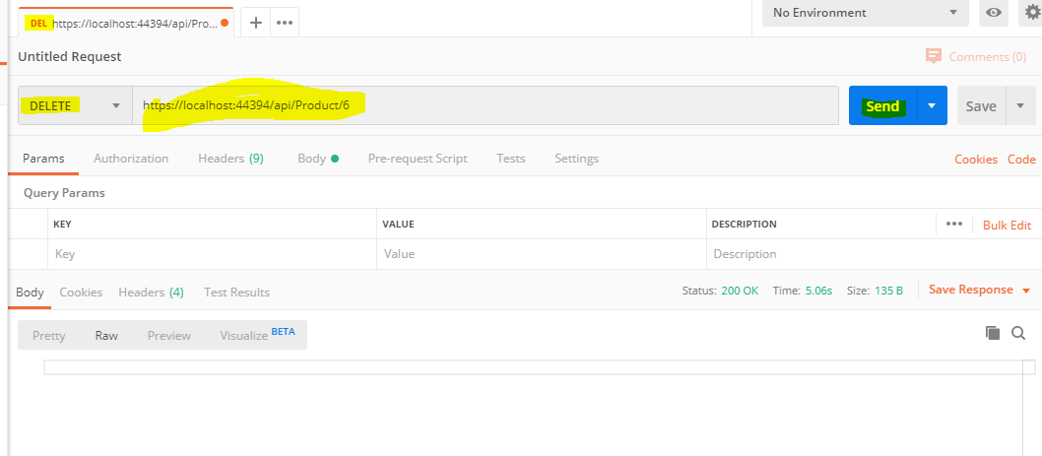Switch to the request Body tab
The width and height of the screenshot is (1042, 456).
pos(318,159)
